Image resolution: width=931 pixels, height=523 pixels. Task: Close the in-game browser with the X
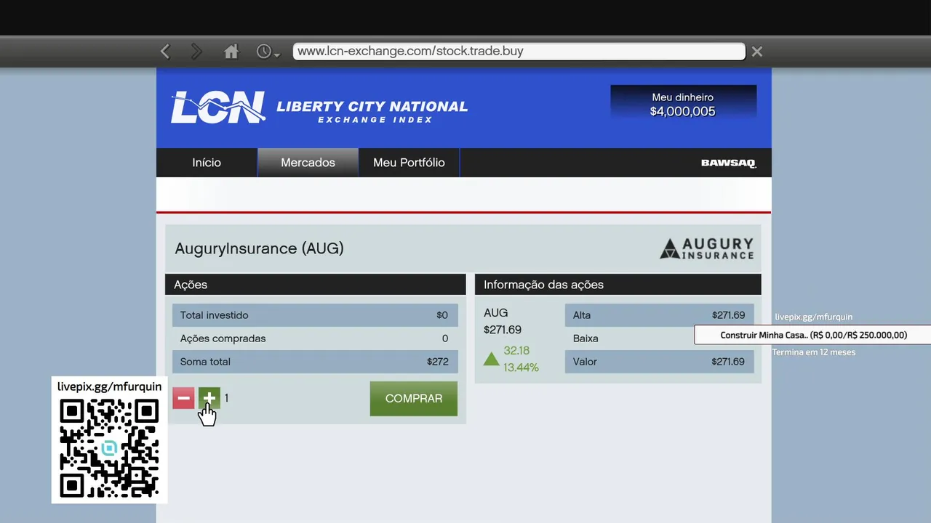pos(757,52)
